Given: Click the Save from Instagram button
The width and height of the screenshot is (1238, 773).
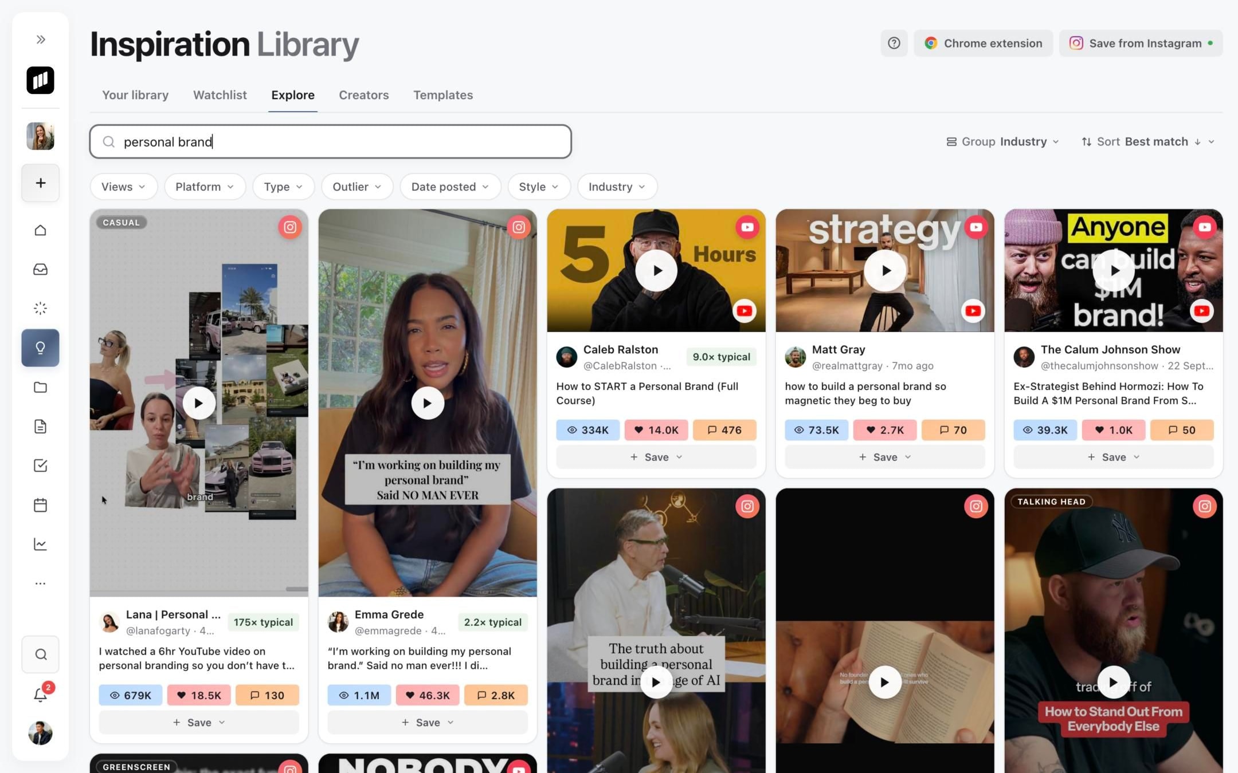Looking at the screenshot, I should (x=1141, y=43).
